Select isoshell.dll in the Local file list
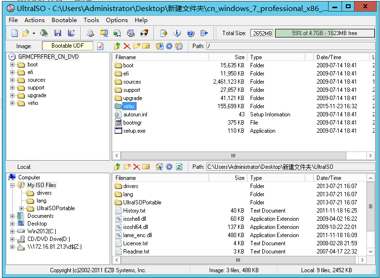Image resolution: width=380 pixels, height=278 pixels. [135, 219]
